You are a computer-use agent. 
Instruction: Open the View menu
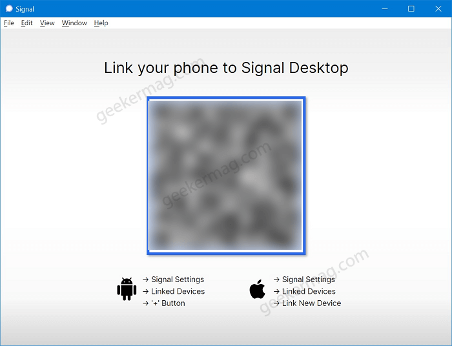(x=47, y=23)
